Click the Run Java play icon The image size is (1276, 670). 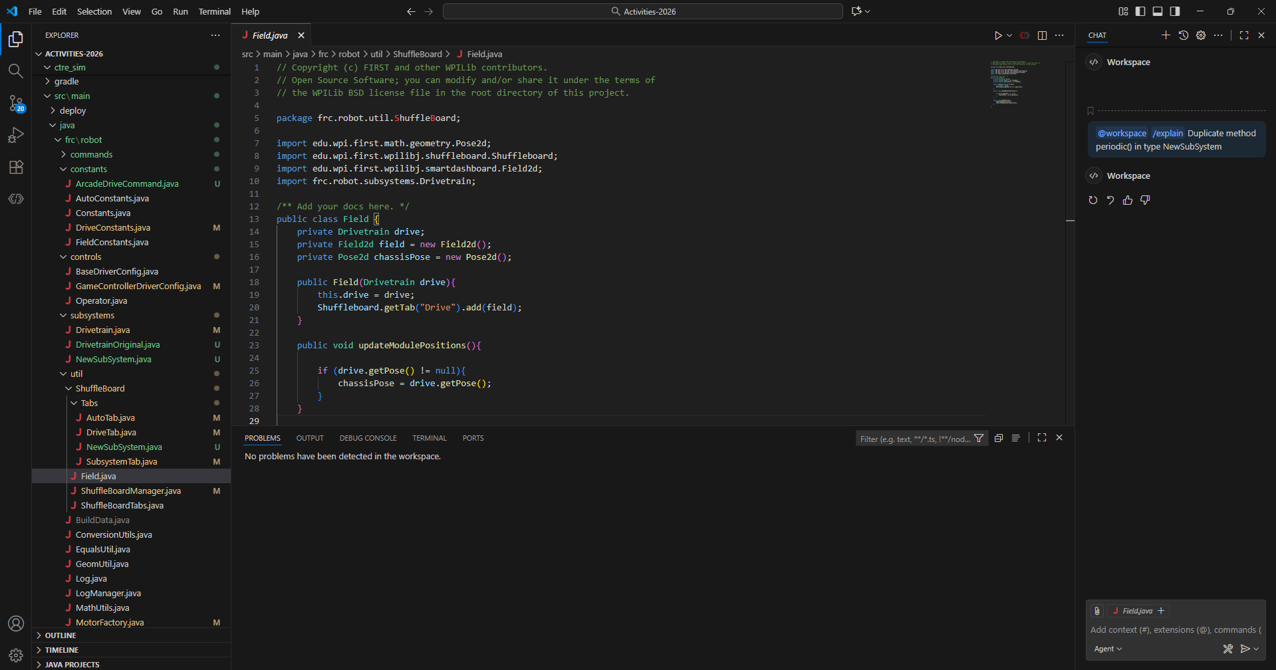(x=997, y=35)
